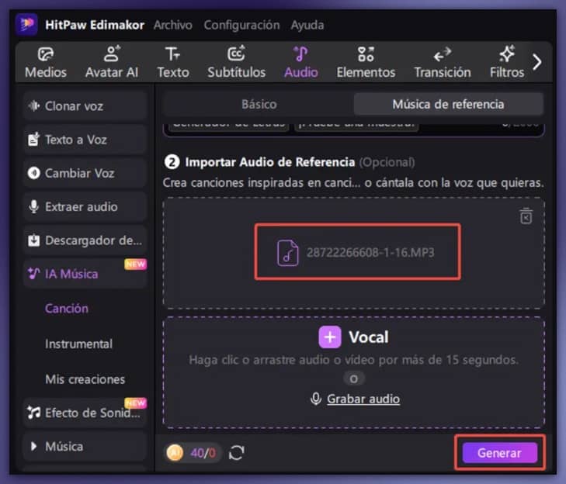
Task: Open Efecto de Sonid... in sidebar
Action: (x=85, y=413)
